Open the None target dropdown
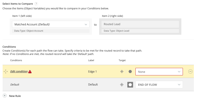The width and height of the screenshot is (197, 100). click(159, 72)
